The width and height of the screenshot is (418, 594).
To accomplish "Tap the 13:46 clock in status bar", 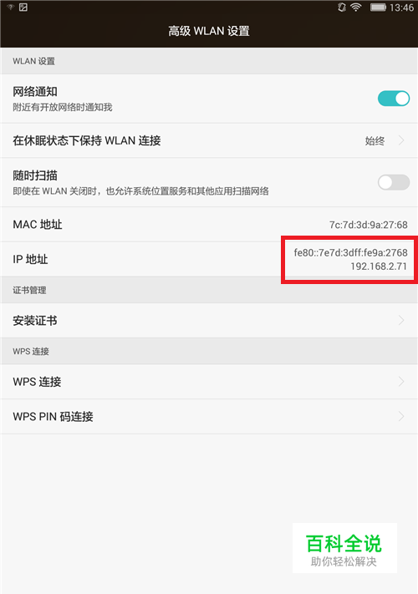I will pyautogui.click(x=401, y=8).
